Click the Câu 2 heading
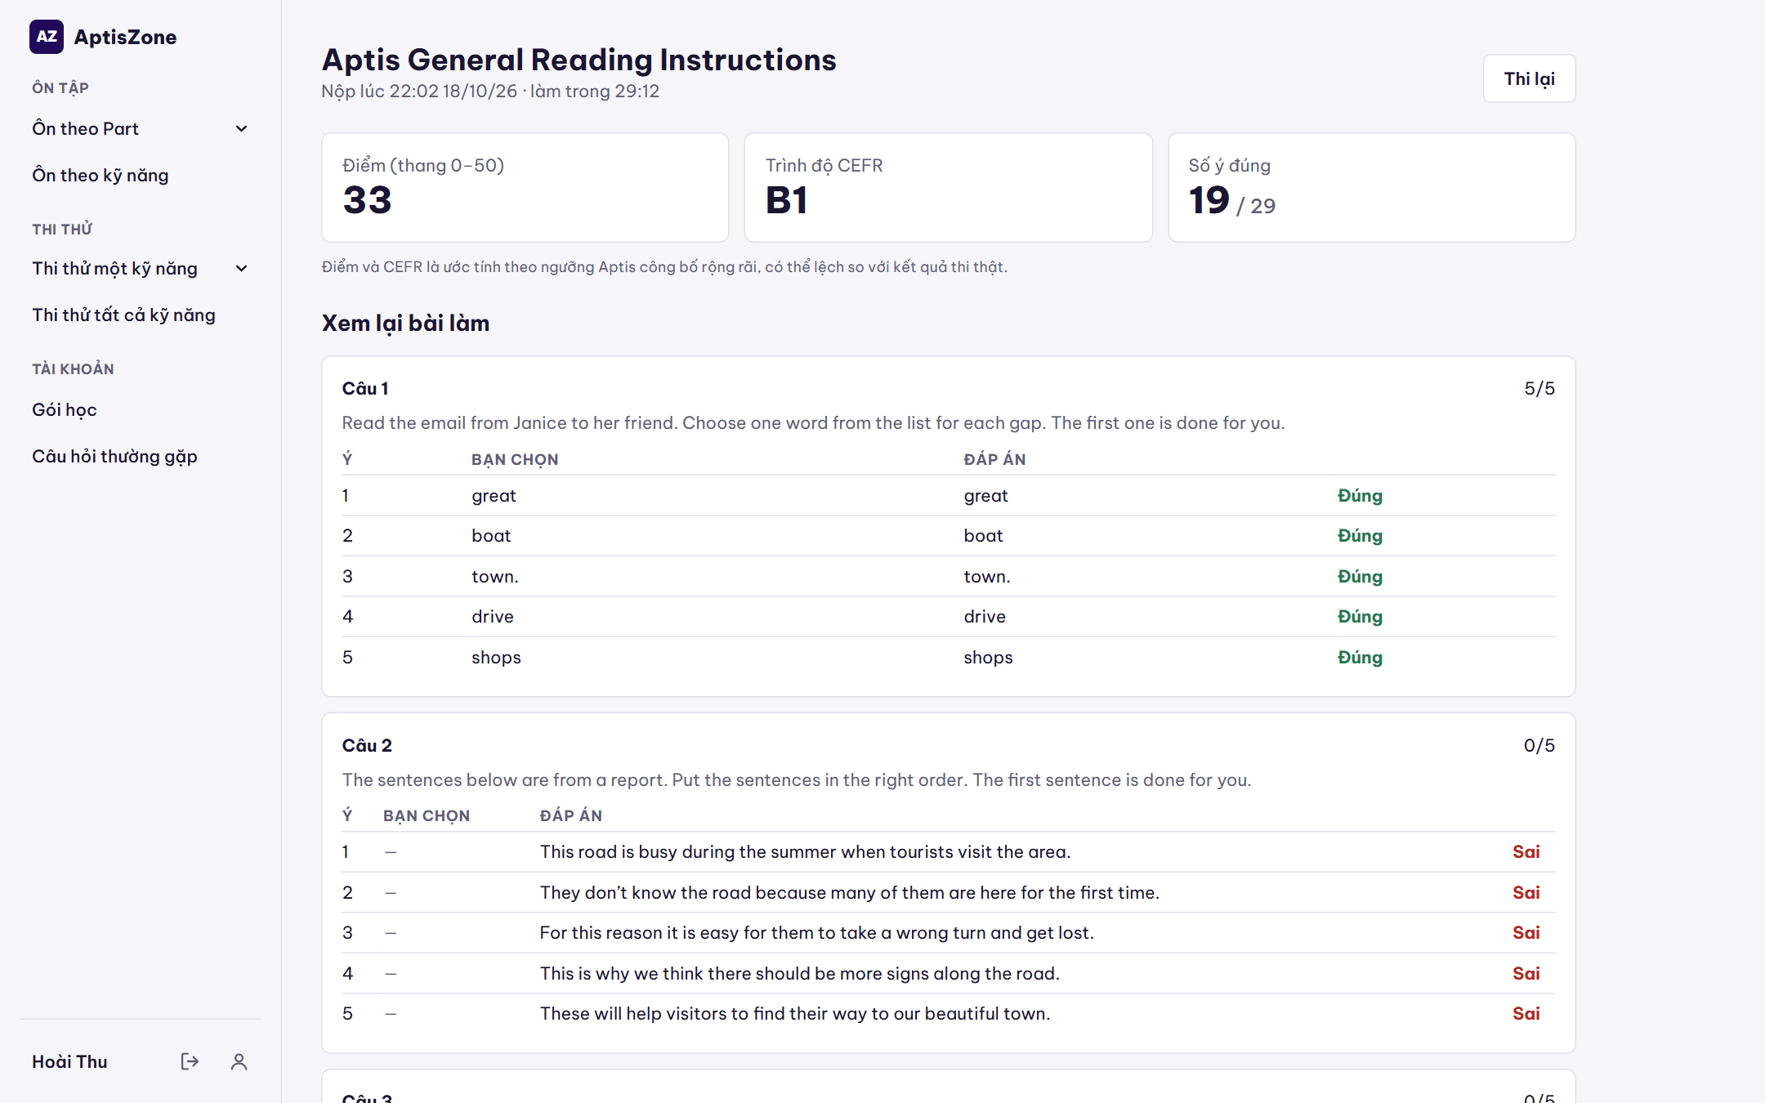 (x=367, y=745)
